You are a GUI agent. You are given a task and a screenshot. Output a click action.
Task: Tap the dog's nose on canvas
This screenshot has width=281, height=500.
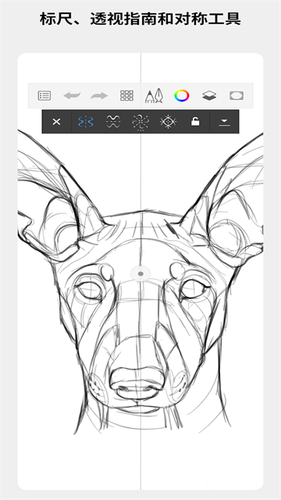137,382
